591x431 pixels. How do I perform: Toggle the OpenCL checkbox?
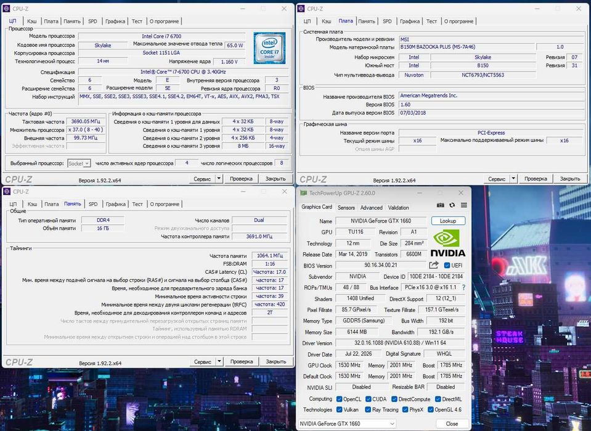[339, 399]
